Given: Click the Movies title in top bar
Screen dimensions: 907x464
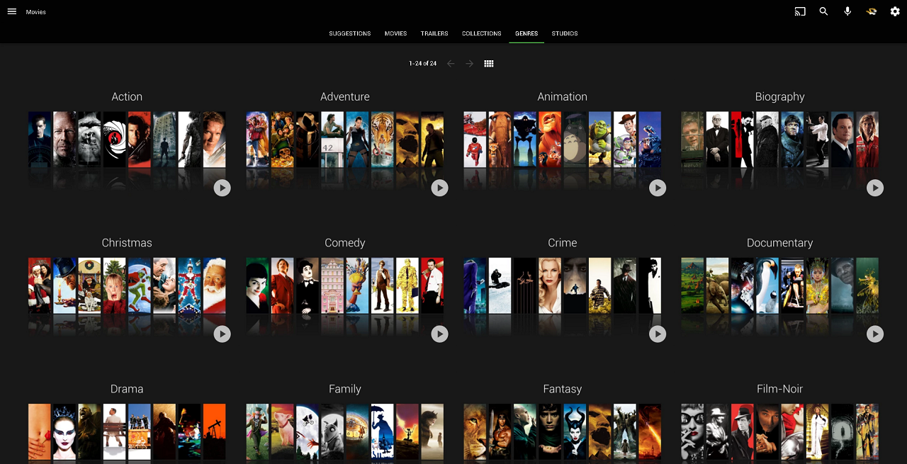Looking at the screenshot, I should tap(35, 11).
